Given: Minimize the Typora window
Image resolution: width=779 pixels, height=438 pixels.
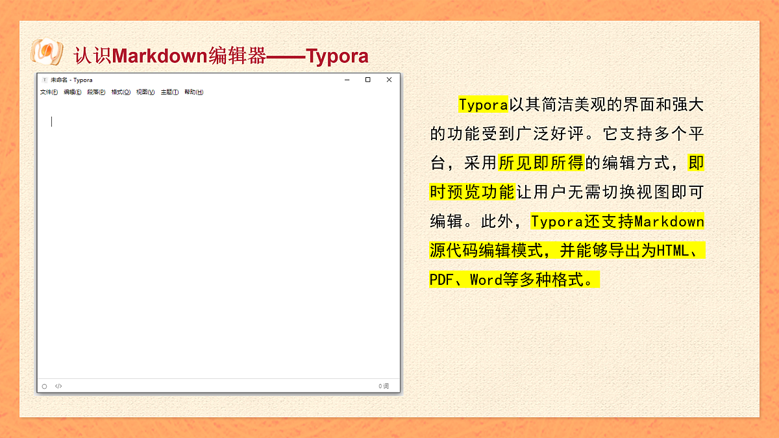Looking at the screenshot, I should pyautogui.click(x=347, y=80).
